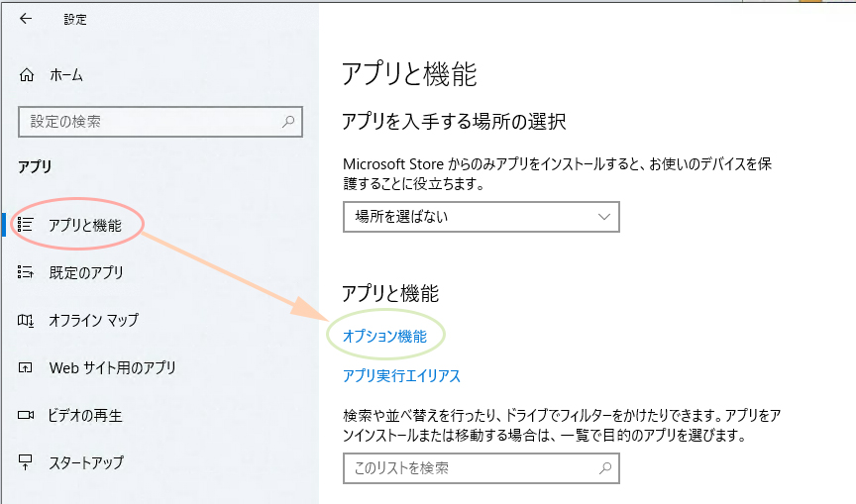Click the dropdown chevron for app source

click(603, 217)
